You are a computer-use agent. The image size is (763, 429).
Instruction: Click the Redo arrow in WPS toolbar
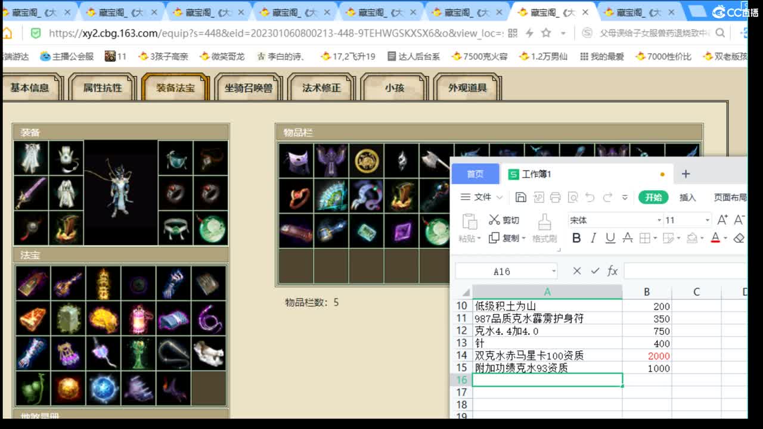[607, 197]
